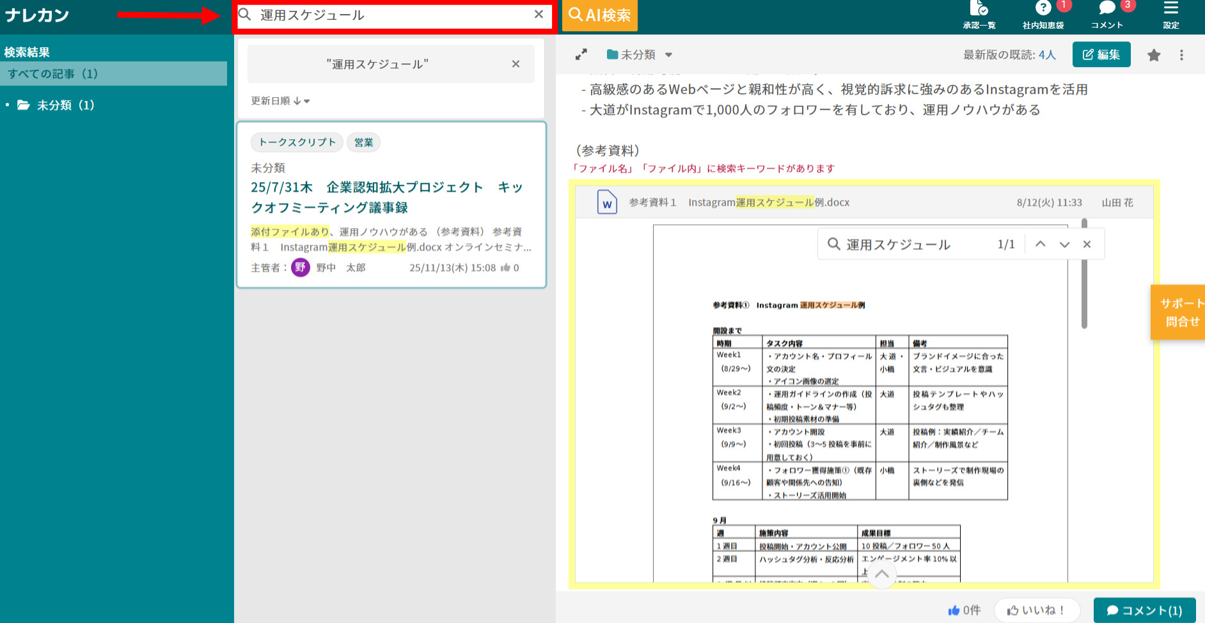View readers count 4人 link
The width and height of the screenshot is (1205, 623).
1047,55
